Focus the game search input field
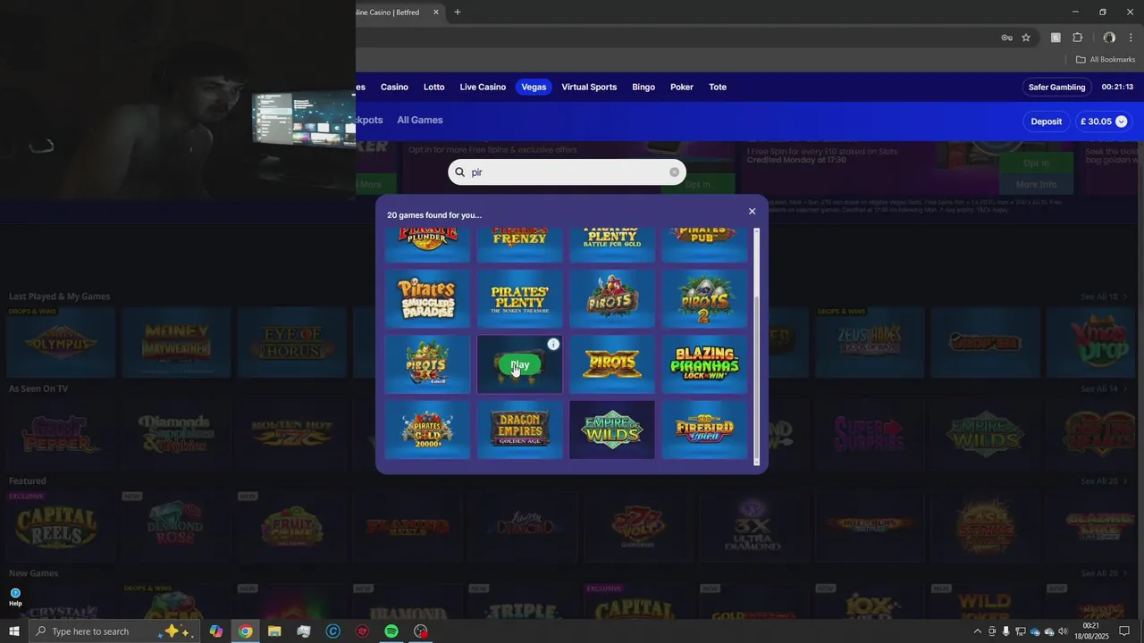 (568, 172)
